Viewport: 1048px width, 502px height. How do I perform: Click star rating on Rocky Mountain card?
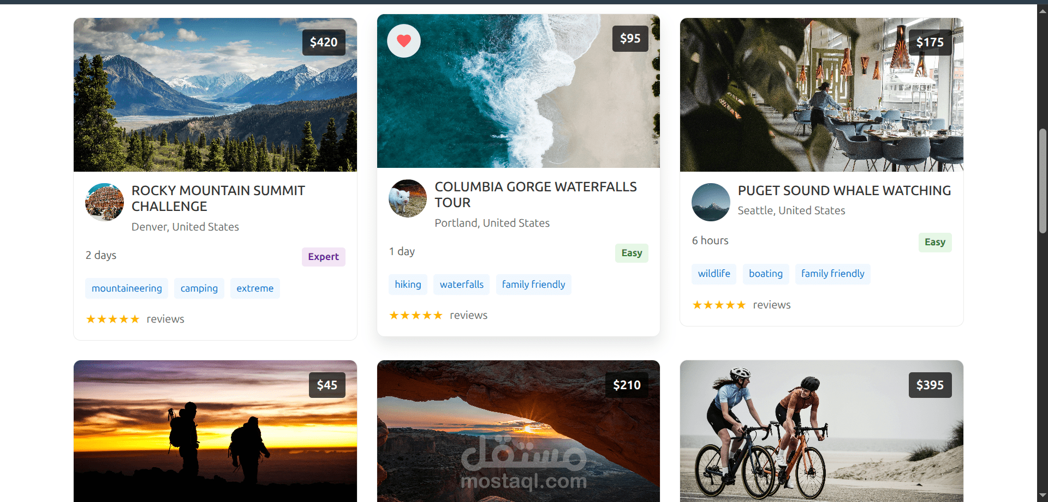(x=113, y=319)
